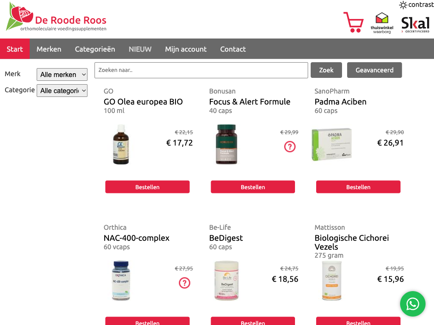This screenshot has height=325, width=434.
Task: Open the Categorie filter dropdown
Action: pos(62,91)
